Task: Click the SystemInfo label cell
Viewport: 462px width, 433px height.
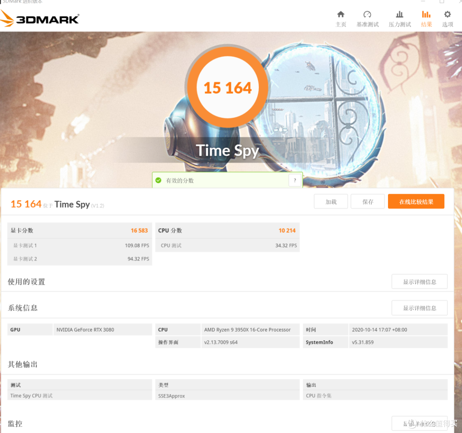Action: click(x=326, y=342)
